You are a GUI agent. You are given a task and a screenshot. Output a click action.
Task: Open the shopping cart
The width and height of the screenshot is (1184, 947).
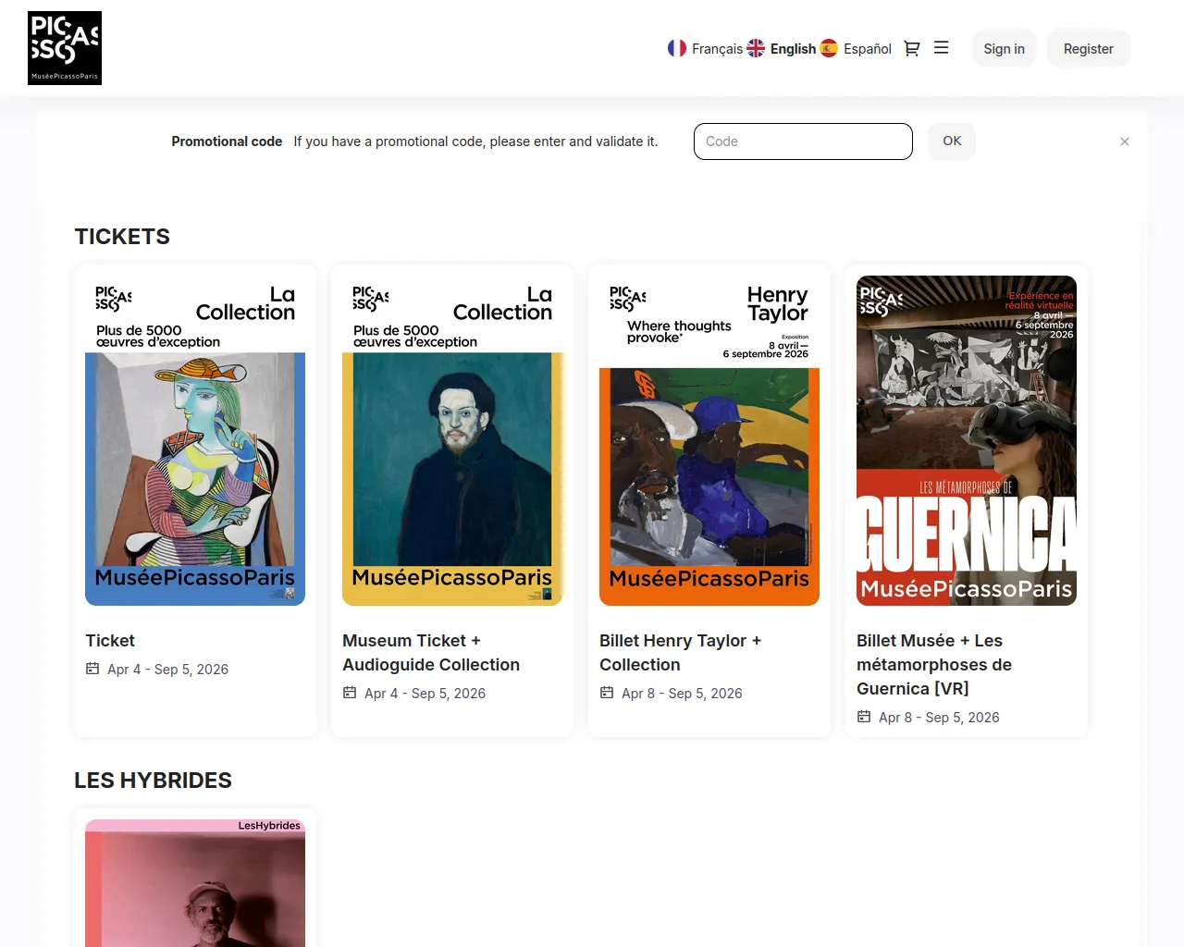tap(911, 49)
